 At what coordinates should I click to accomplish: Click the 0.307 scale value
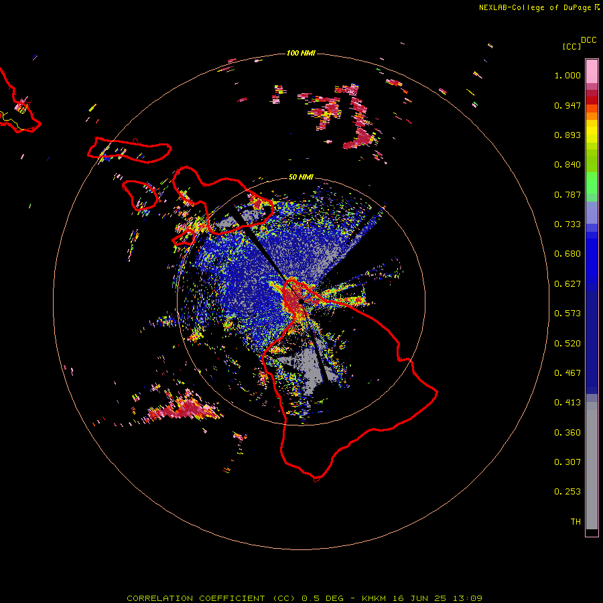click(567, 462)
